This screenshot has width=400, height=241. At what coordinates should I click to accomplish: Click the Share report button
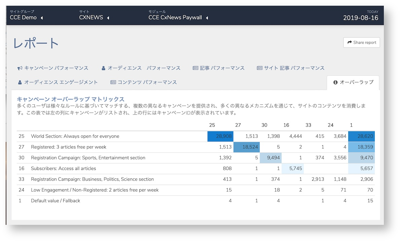tap(361, 42)
